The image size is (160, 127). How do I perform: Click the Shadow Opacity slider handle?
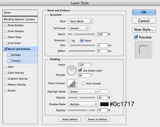88,110
